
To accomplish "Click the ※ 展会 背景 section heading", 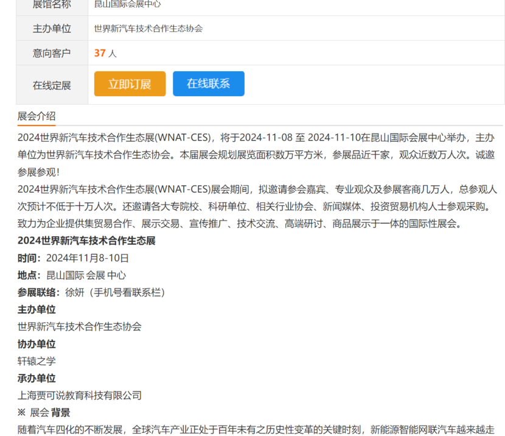I will pyautogui.click(x=44, y=412).
